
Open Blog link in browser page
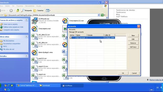[x=118, y=14]
